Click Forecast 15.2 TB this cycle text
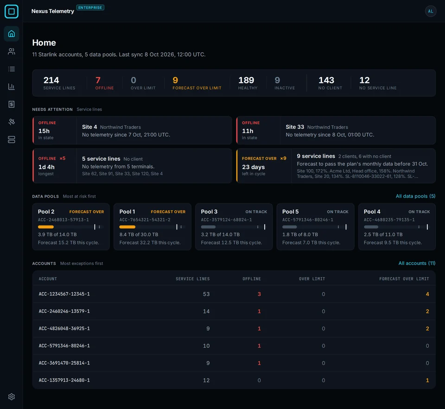This screenshot has height=409, width=445. tap(69, 243)
